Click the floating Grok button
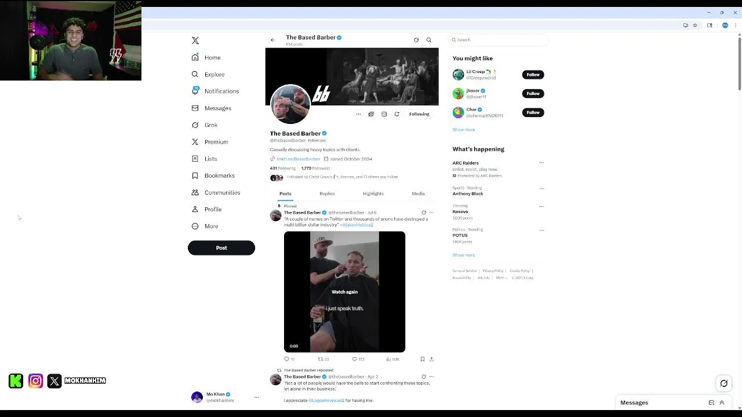The image size is (742, 417). [724, 383]
